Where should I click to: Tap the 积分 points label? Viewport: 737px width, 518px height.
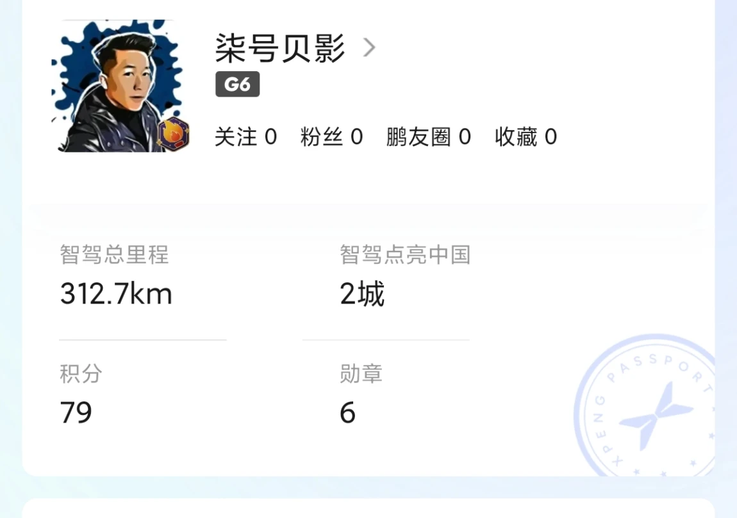click(81, 374)
